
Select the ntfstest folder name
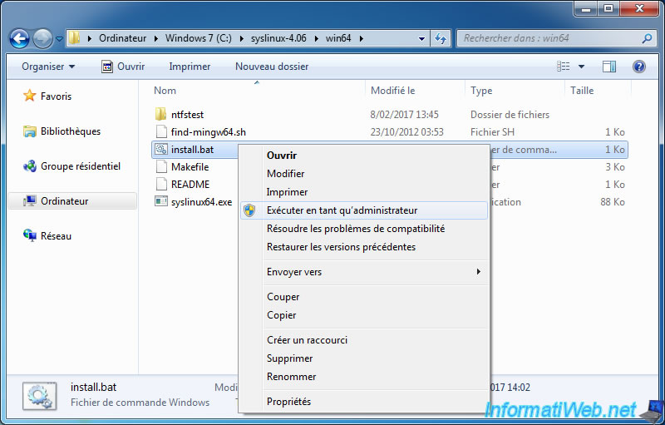tap(188, 115)
